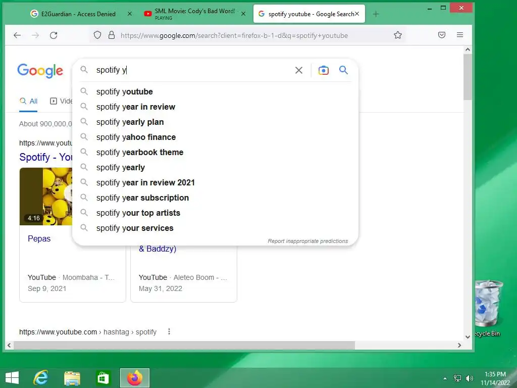Click the horizontal scrollbar right arrow

(x=459, y=345)
